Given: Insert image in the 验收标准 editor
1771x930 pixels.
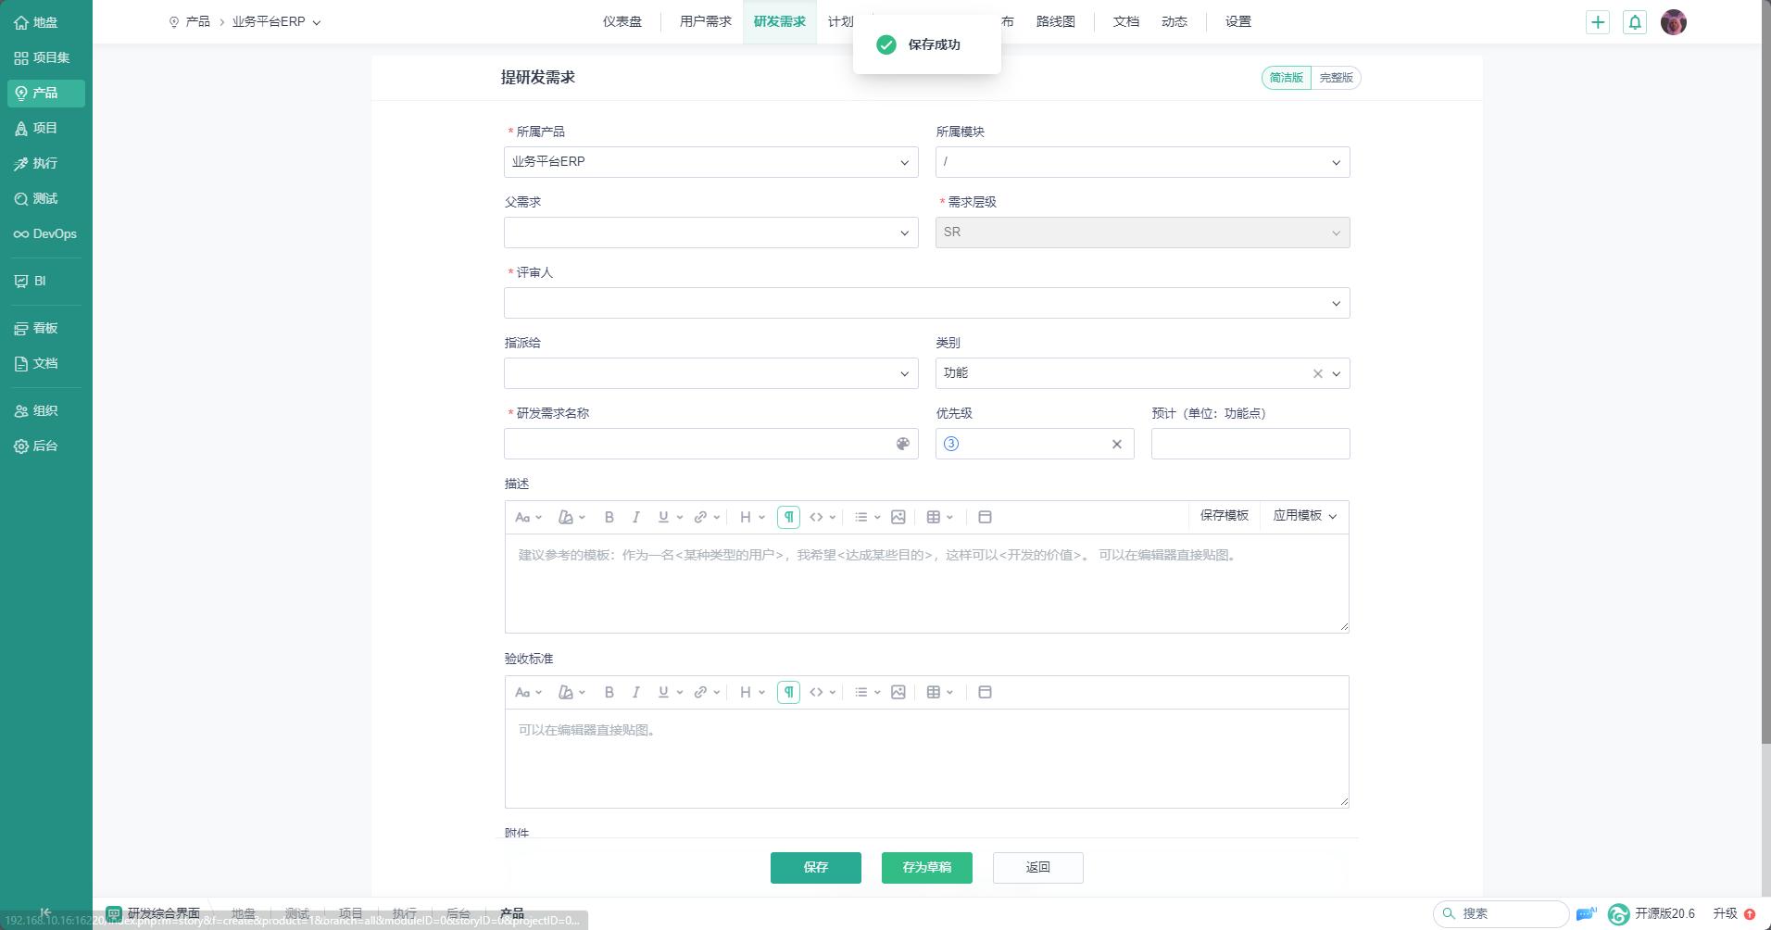Looking at the screenshot, I should pos(898,692).
